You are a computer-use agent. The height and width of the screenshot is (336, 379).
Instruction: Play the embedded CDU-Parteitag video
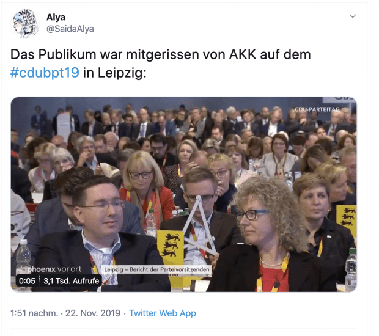click(184, 194)
